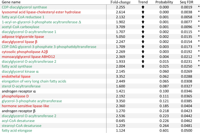
Task: Click the arrow for fatty acyl-CoA reductase 1
Action: (x=143, y=17)
